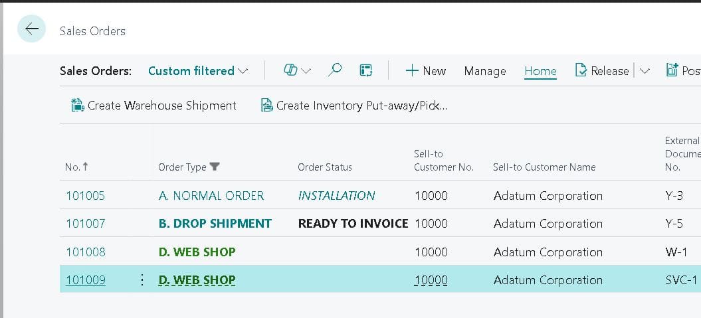Click the Release document icon
The height and width of the screenshot is (318, 701).
coord(581,70)
